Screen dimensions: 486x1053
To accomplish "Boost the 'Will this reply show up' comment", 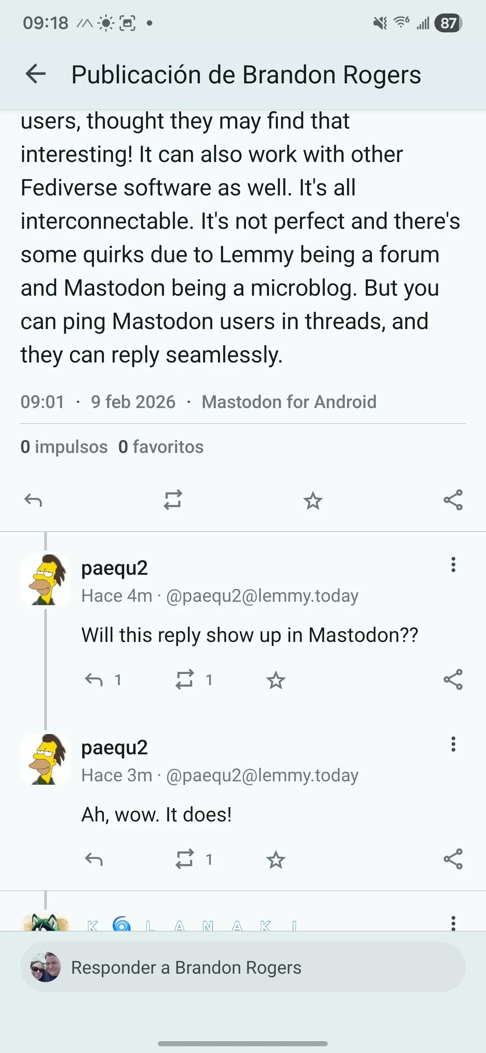I will [x=185, y=680].
